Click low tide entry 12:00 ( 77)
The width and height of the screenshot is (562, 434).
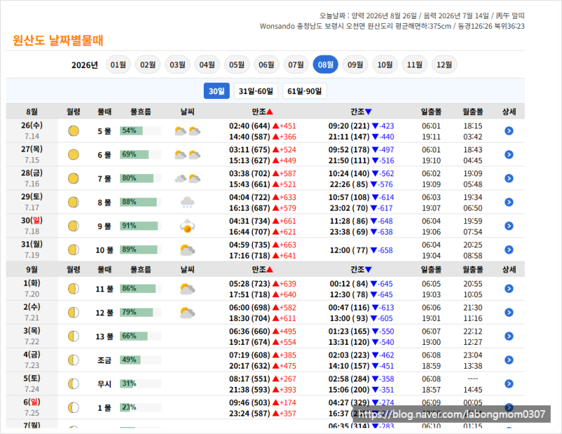click(x=349, y=250)
